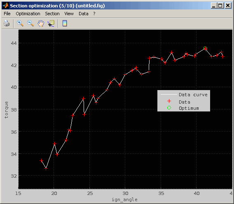
Task: Open the Section menu
Action: (x=52, y=14)
